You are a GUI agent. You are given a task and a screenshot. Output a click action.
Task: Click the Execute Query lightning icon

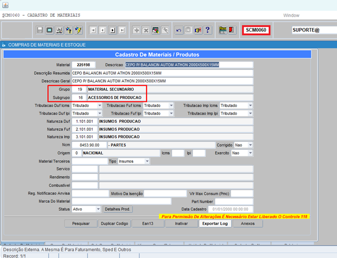pyautogui.click(x=78, y=30)
